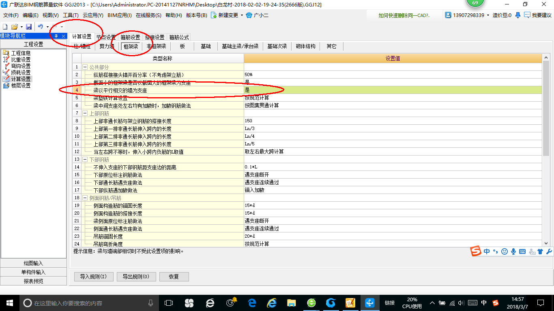
Task: Switch to the 箍筋公式 tab
Action: [179, 37]
